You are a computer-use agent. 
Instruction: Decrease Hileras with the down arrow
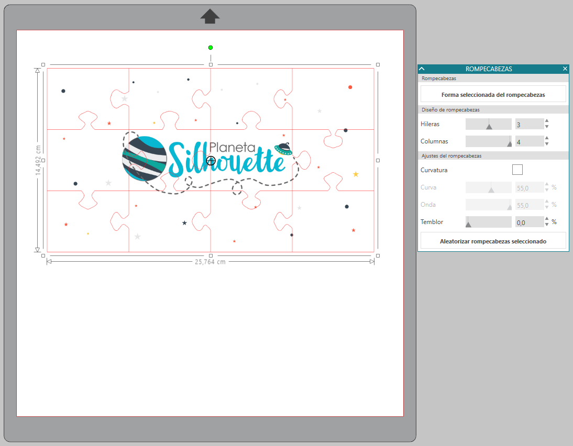pos(547,127)
